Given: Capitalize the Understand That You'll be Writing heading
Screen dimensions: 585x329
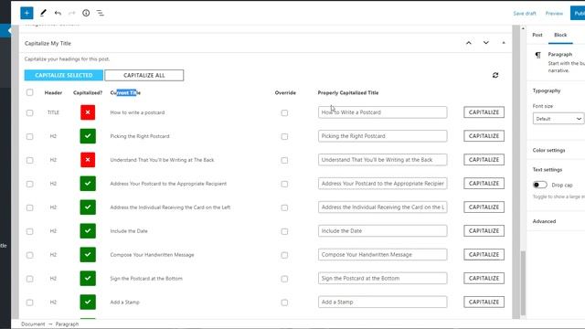Looking at the screenshot, I should click(x=484, y=160).
